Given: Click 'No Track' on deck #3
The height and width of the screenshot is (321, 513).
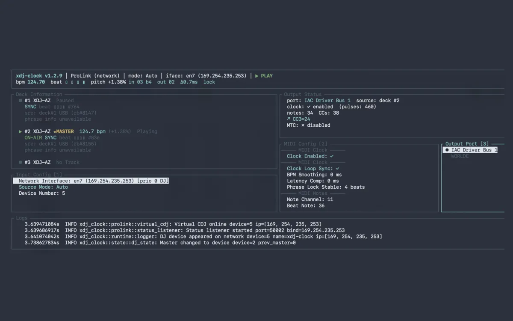Looking at the screenshot, I should click(x=68, y=162).
